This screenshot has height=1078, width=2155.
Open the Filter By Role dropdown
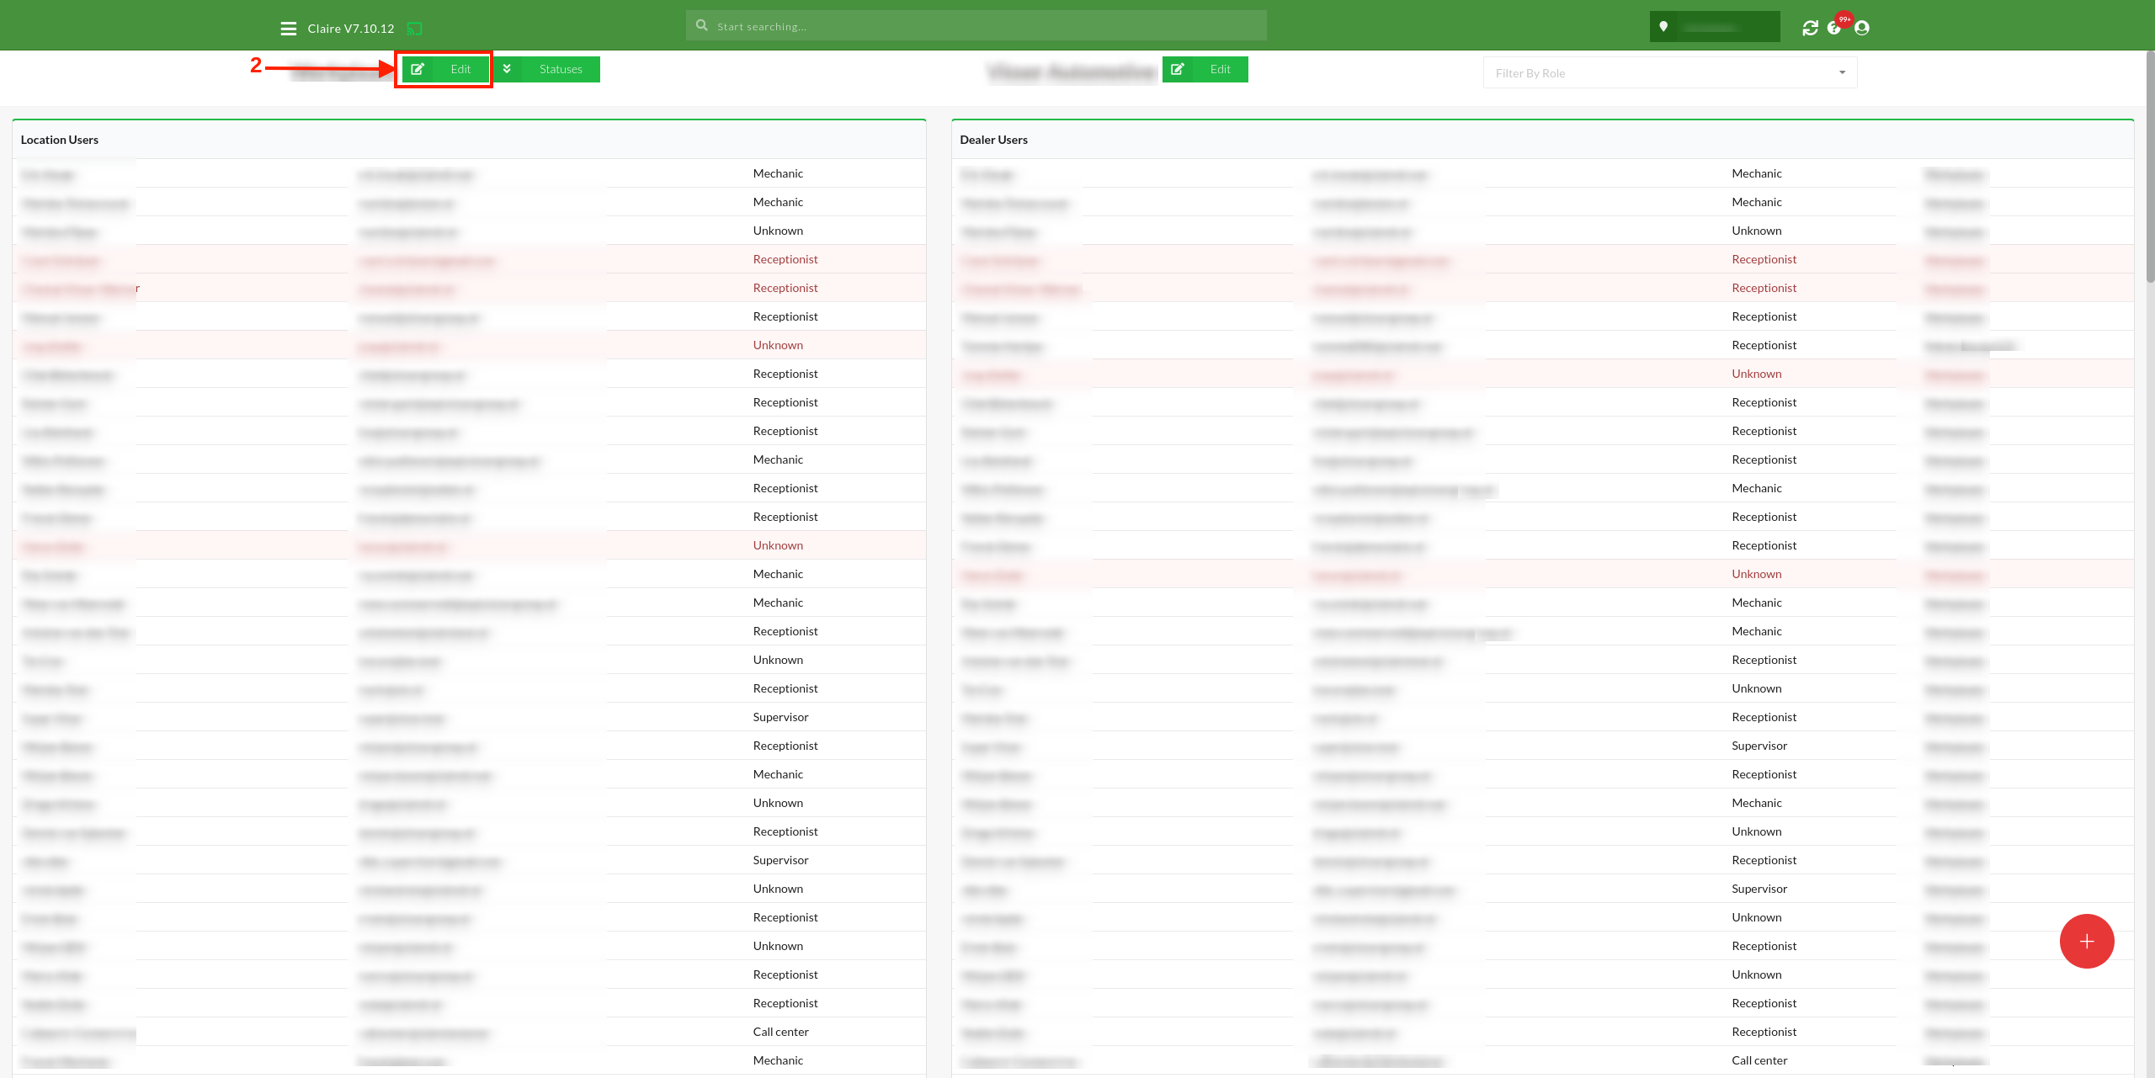[1669, 73]
